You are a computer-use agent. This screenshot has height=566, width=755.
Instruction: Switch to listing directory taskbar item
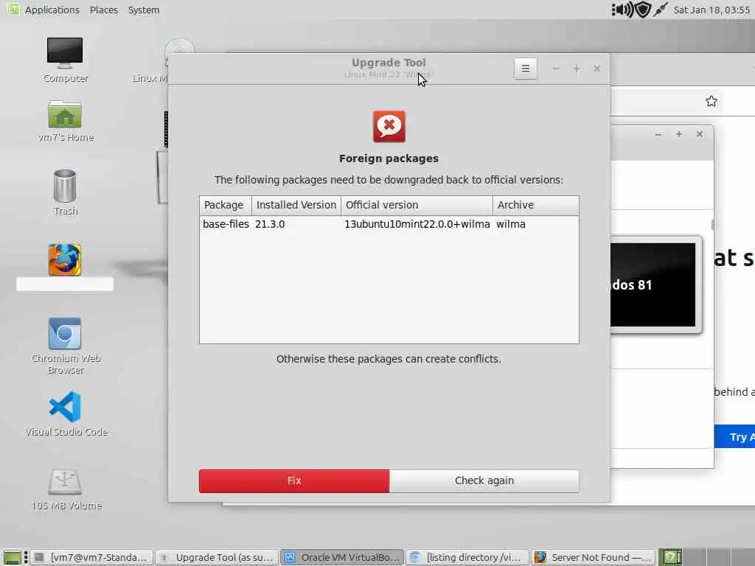click(x=467, y=557)
